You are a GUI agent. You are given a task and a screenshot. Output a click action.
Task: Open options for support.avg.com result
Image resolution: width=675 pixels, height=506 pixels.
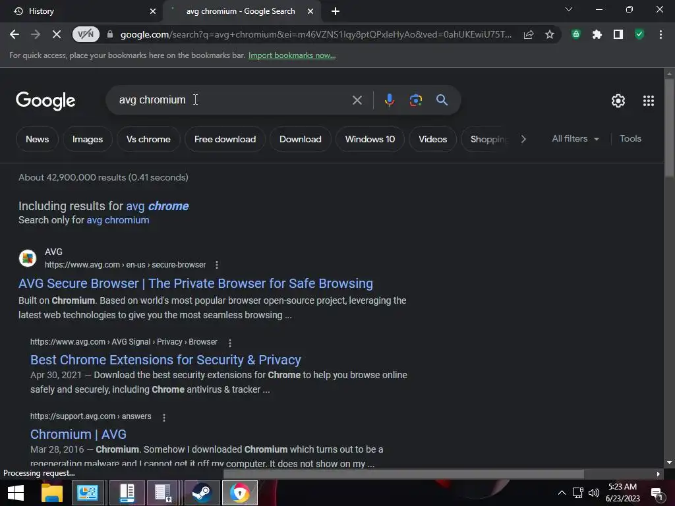164,417
